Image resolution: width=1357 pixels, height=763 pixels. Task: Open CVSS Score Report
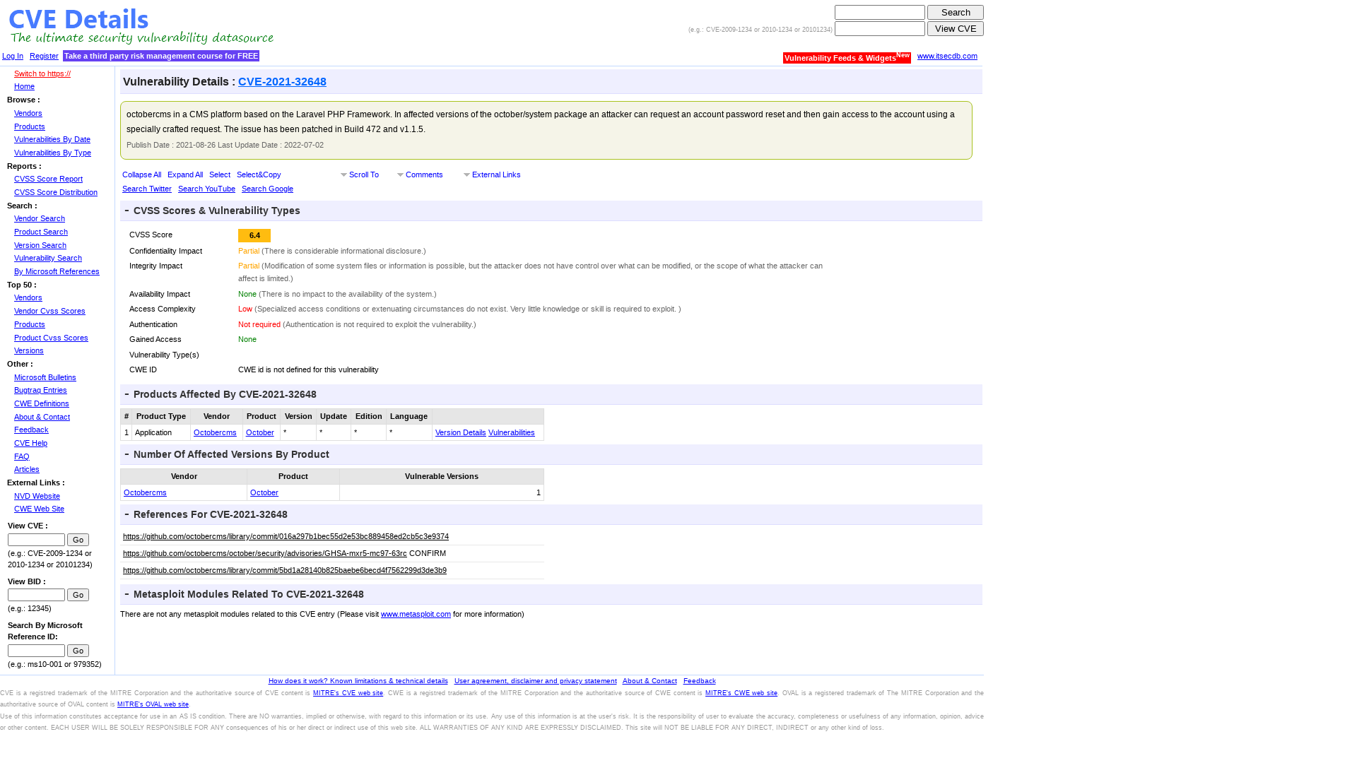[48, 179]
